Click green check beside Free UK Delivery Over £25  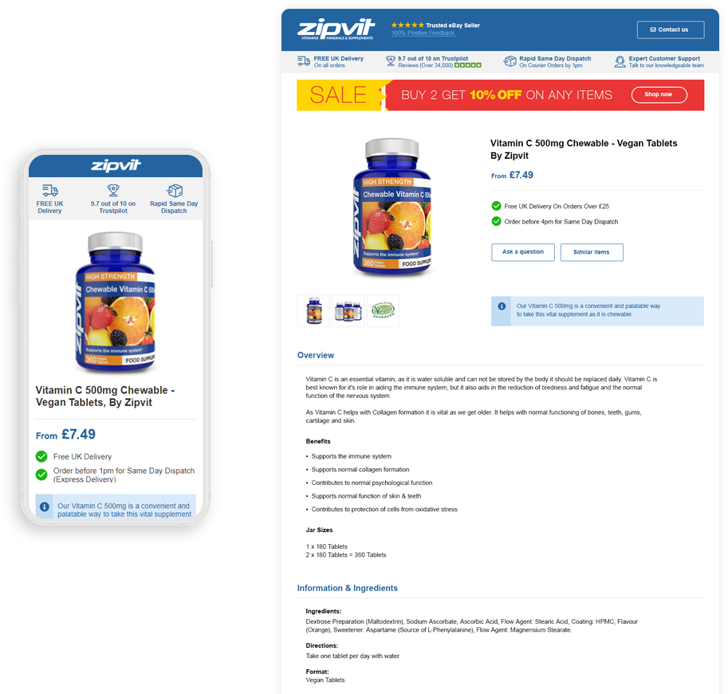click(x=496, y=206)
